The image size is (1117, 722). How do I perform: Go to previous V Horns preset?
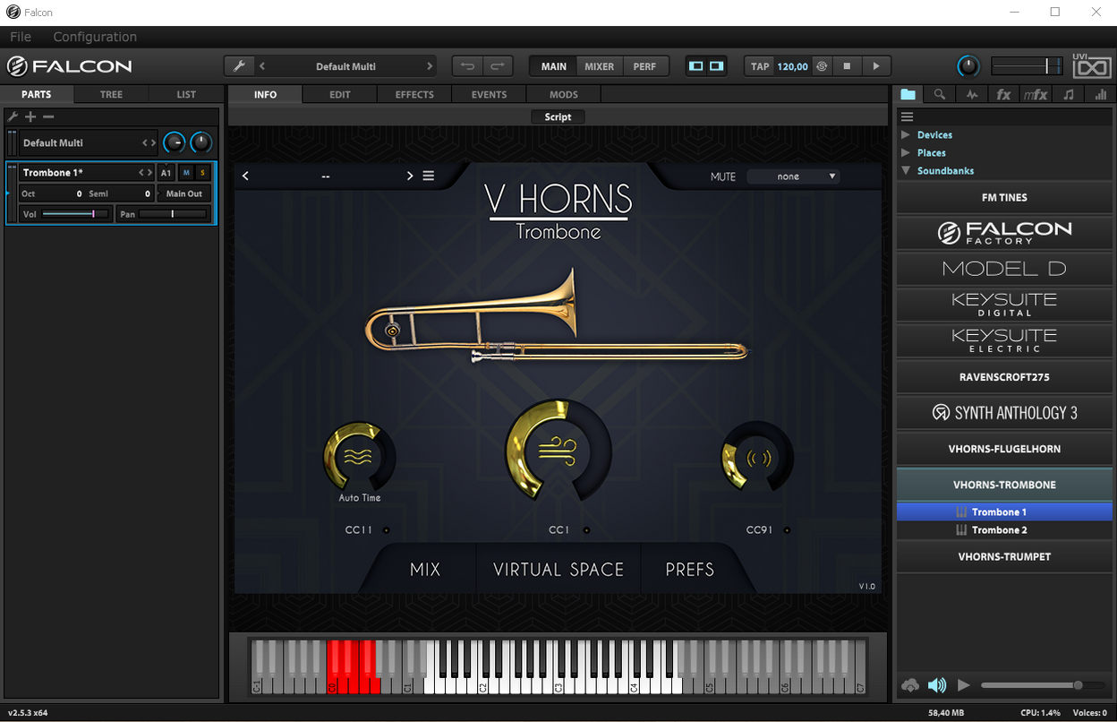coord(246,176)
